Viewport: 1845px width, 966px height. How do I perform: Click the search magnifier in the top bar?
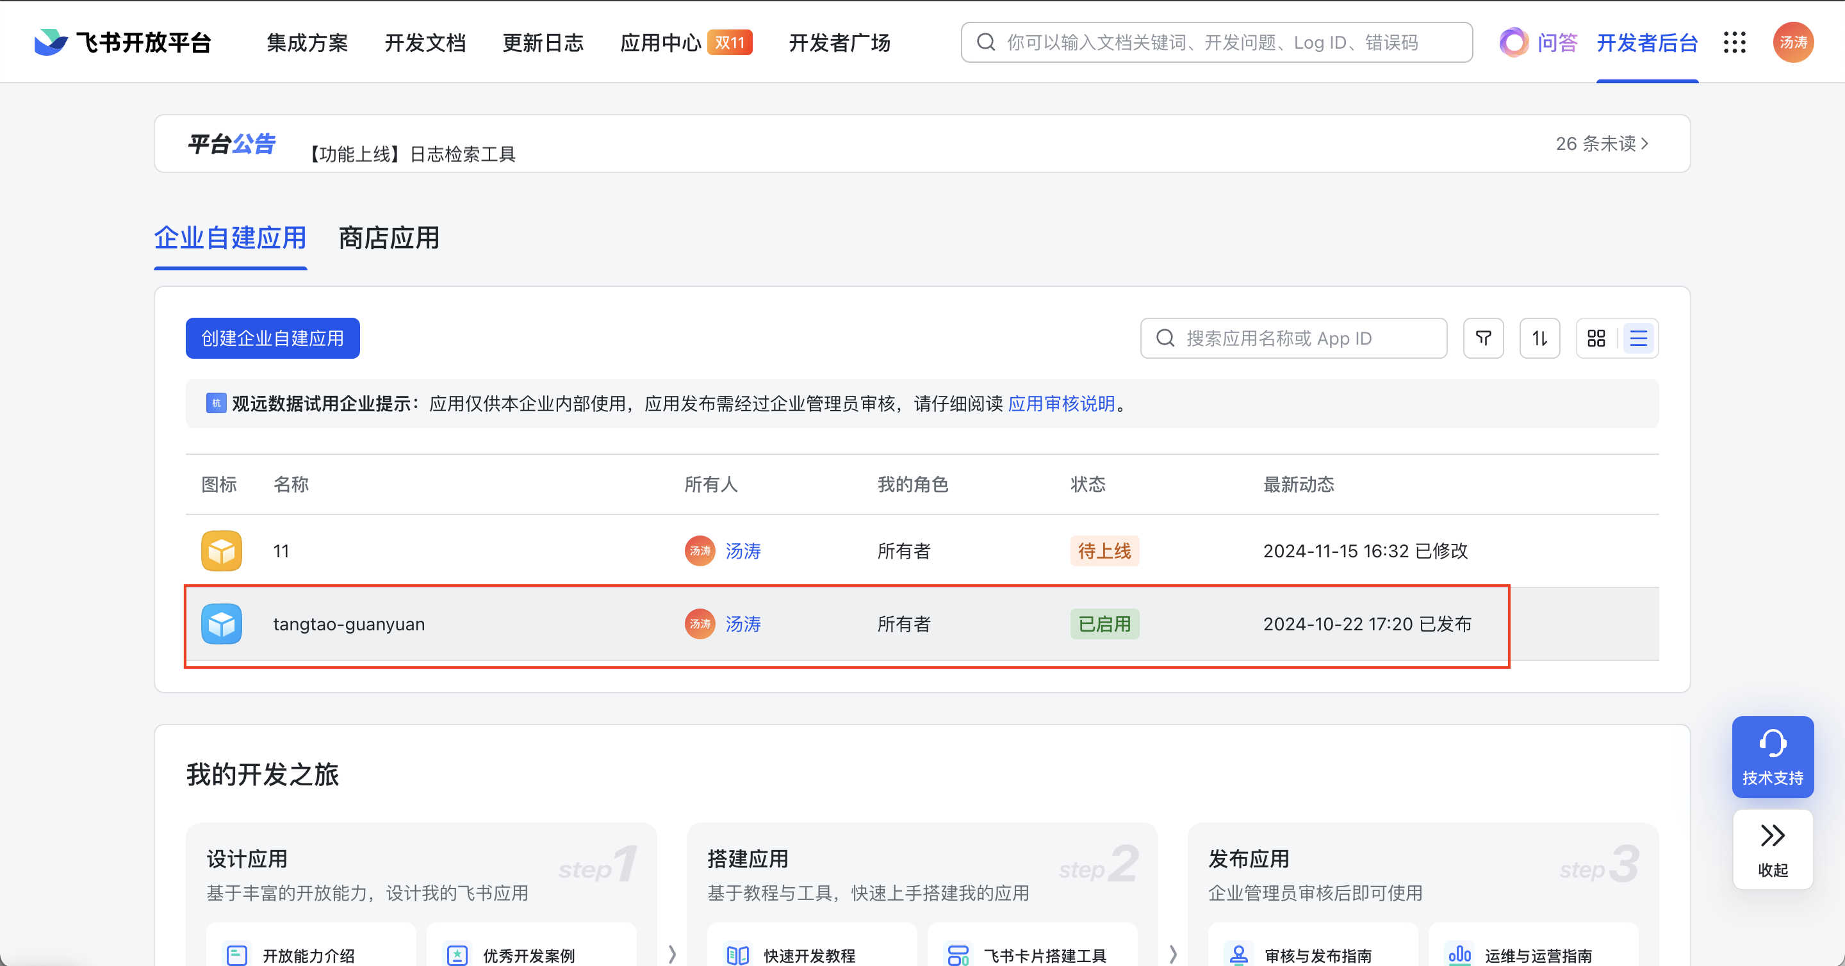987,42
